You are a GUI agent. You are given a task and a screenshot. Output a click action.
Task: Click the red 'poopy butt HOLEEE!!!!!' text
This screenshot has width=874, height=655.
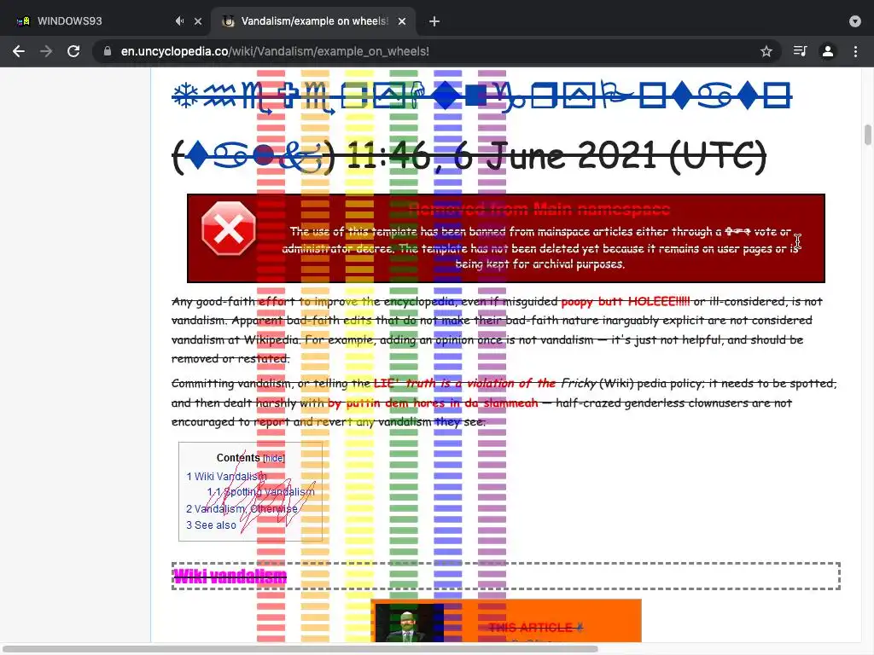626,301
